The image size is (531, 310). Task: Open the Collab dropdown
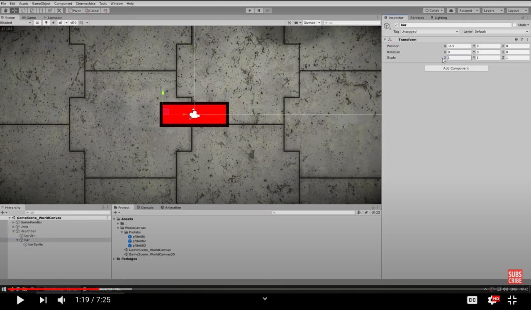(x=434, y=10)
